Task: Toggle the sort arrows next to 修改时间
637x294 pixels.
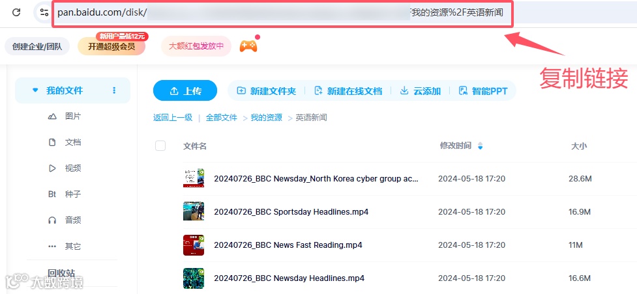Action: [x=480, y=146]
